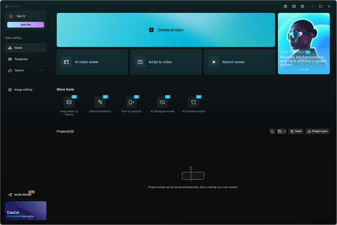This screenshot has width=337, height=225.
Task: Open the Trash
Action: point(296,131)
